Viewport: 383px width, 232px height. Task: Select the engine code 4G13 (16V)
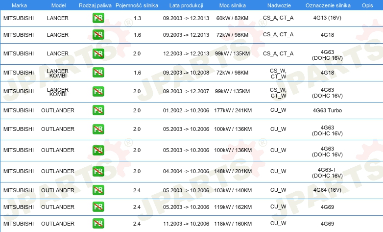(327, 18)
